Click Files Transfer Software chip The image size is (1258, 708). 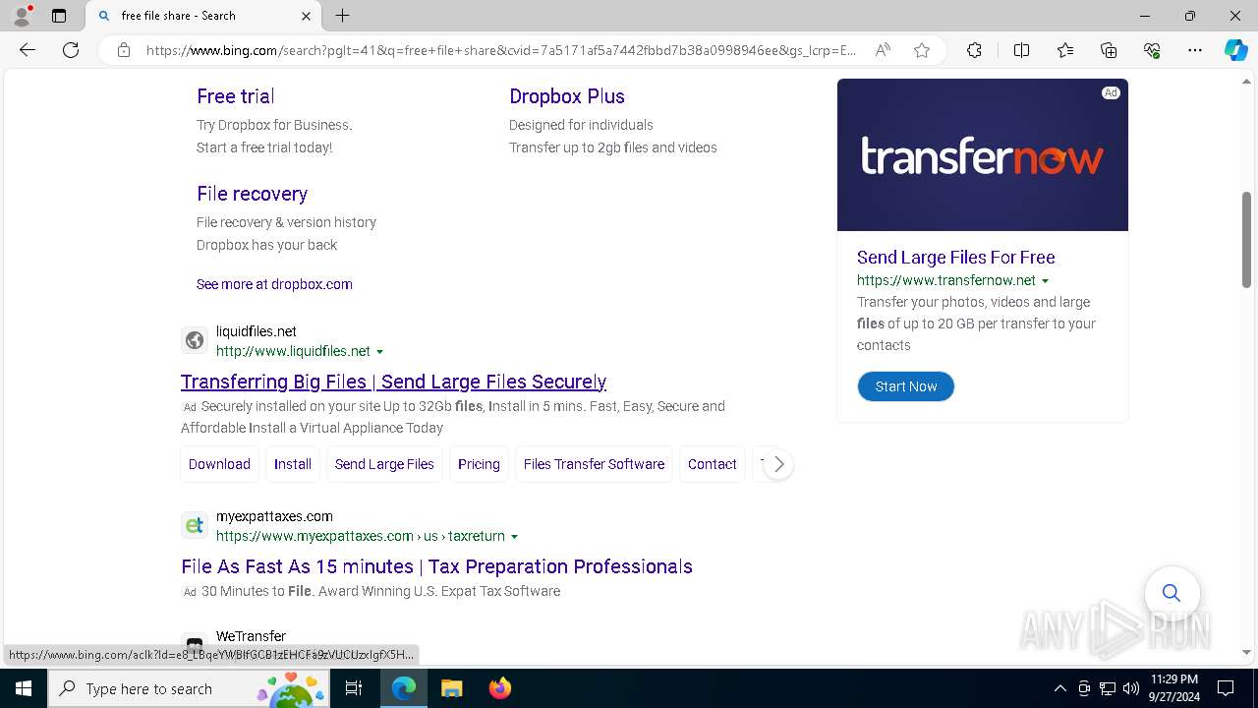(x=594, y=464)
